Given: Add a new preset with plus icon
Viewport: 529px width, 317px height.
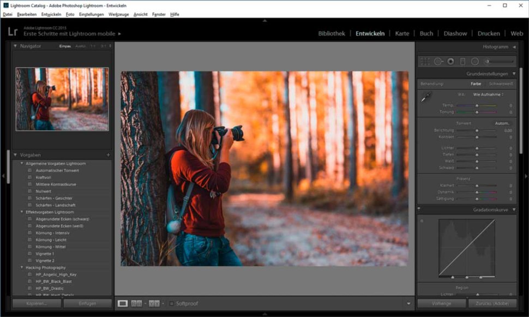Looking at the screenshot, I should click(x=108, y=155).
